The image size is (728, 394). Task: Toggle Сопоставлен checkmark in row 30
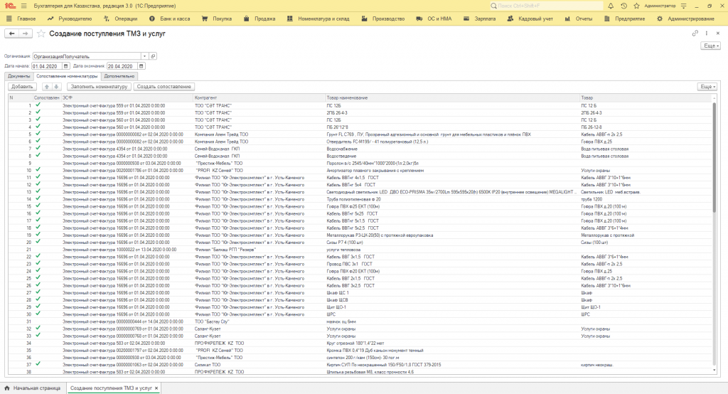pos(38,314)
